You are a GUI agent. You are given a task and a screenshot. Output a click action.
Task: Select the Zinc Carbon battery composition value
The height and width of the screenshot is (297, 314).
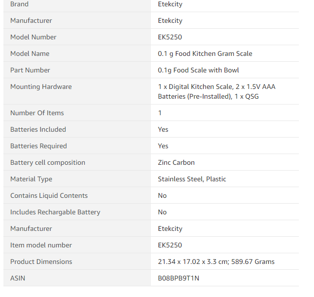coord(176,163)
